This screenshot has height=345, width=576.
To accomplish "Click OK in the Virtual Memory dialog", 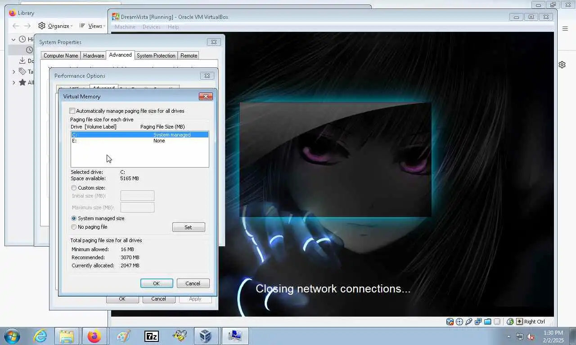I will (x=157, y=283).
